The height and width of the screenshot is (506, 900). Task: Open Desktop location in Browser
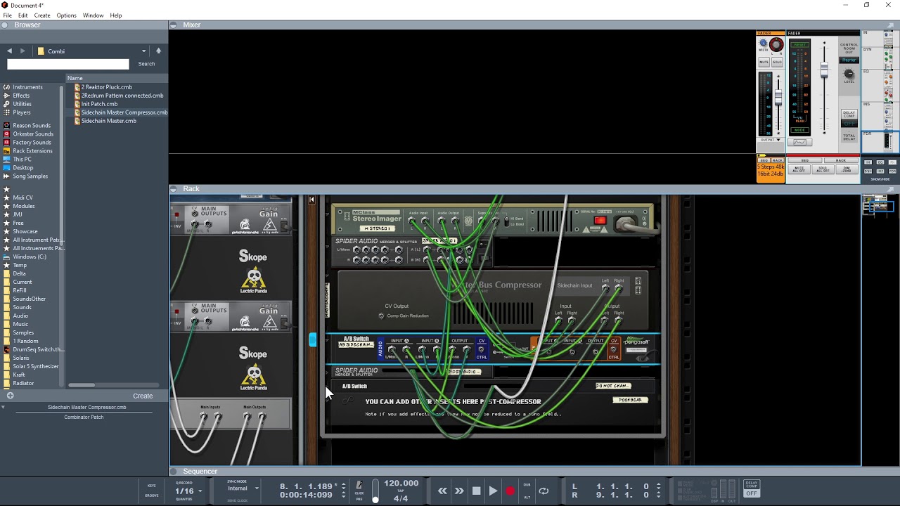coord(22,167)
